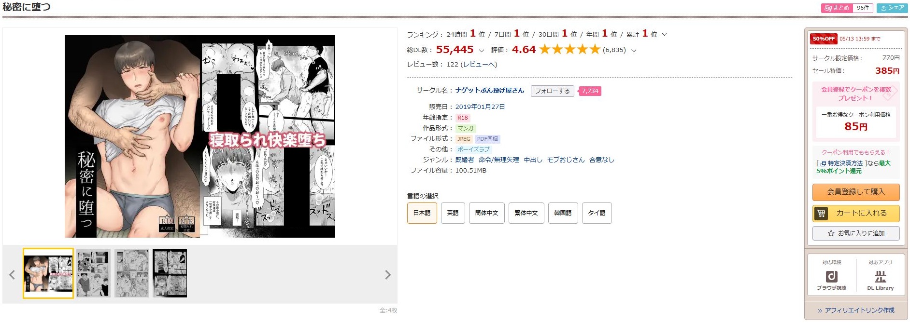Click the まとめ icon button

837,8
